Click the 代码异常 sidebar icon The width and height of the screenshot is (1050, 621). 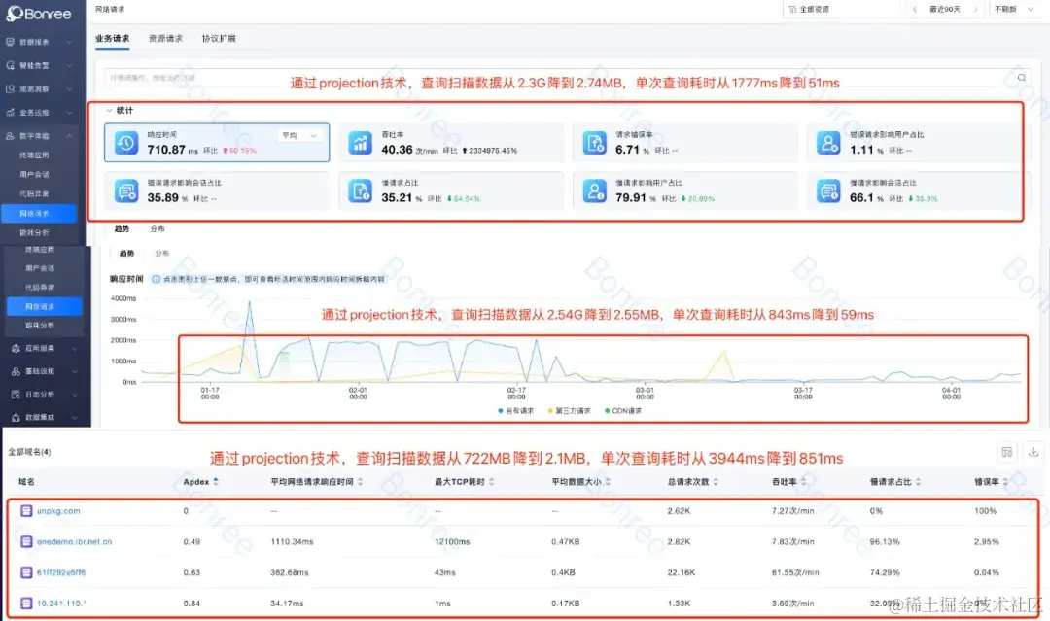39,192
